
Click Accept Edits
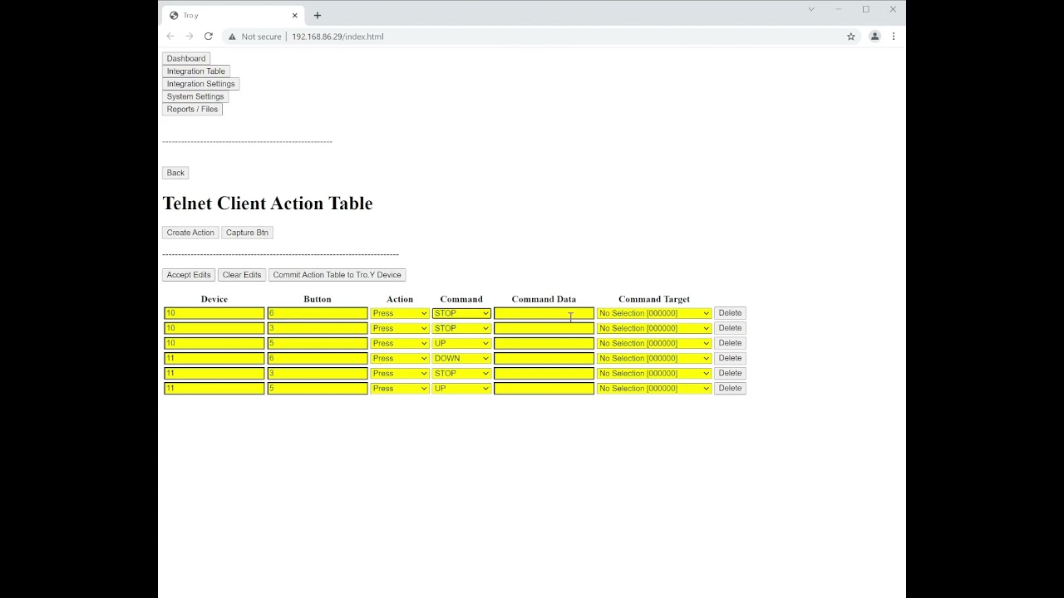[x=189, y=275]
